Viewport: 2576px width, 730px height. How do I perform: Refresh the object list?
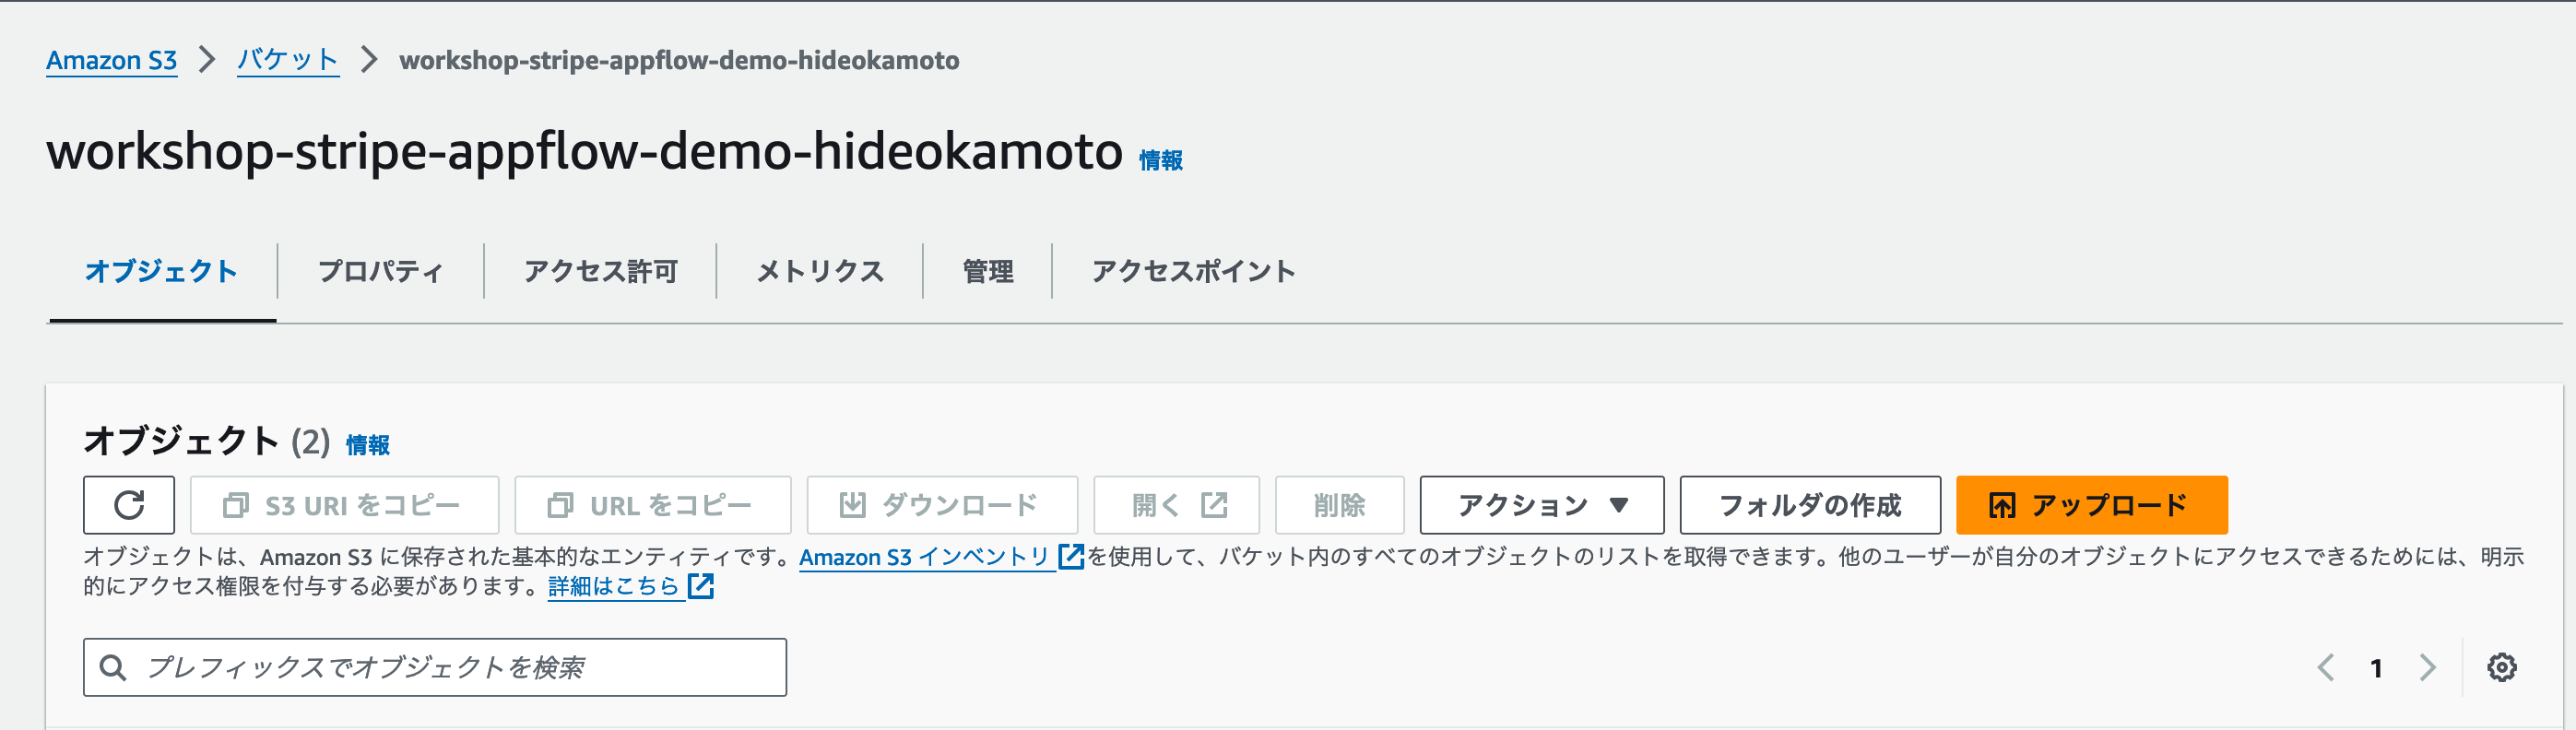pos(130,505)
